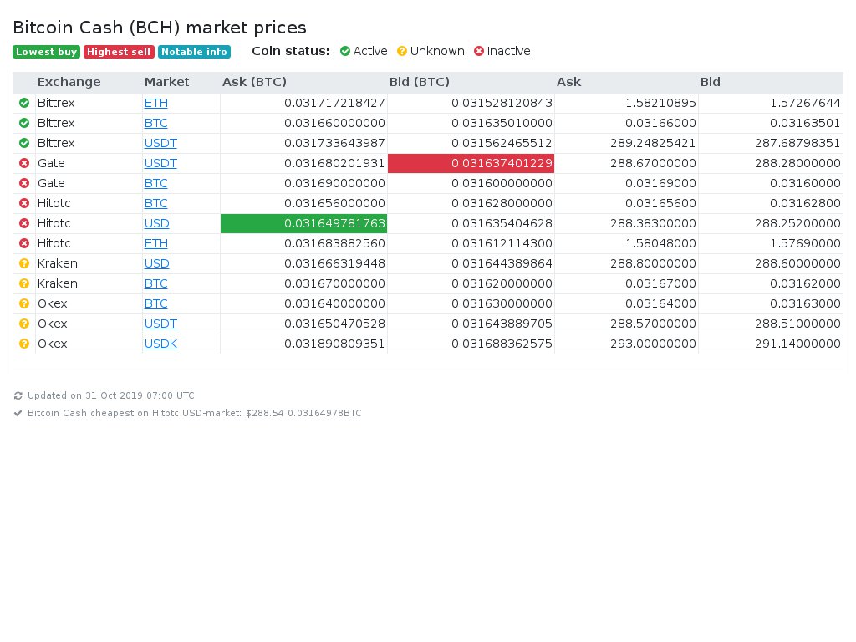Click the red Inactive legend cross icon
Viewport: 856px width, 642px height.
coord(479,51)
